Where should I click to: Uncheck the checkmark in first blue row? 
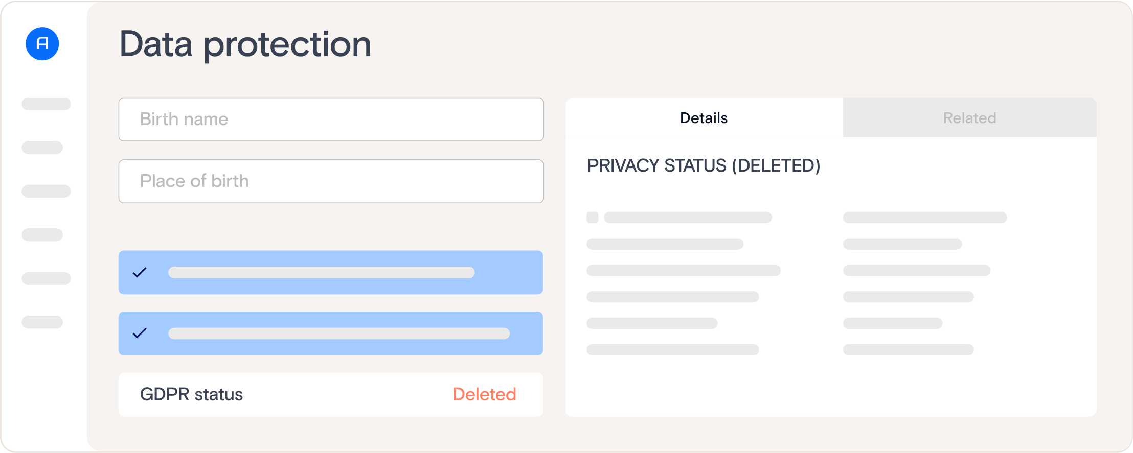tap(140, 272)
